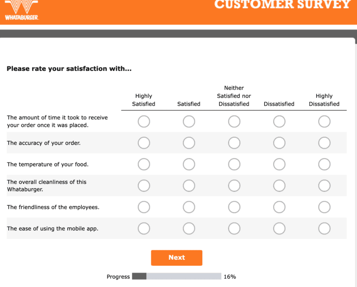Screen dimensions: 357x287
Task: Rate mobile app ease as Dissatisfied
Action: pos(279,229)
